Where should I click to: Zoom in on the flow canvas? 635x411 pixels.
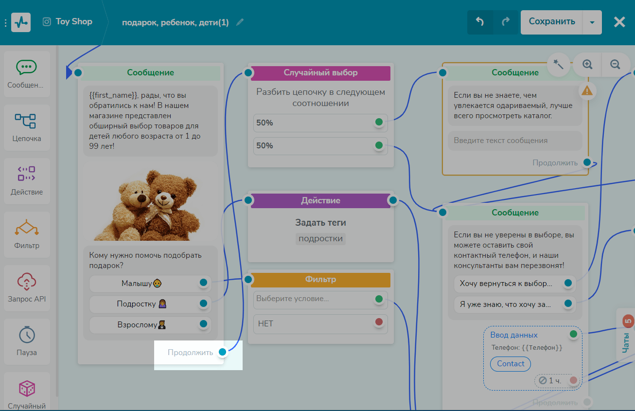pos(587,64)
